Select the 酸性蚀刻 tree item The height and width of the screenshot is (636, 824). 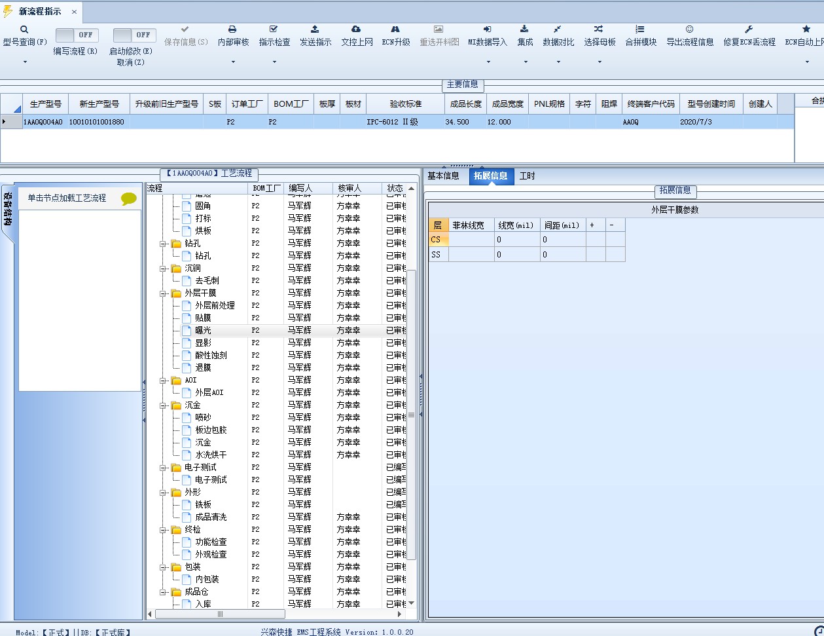(x=211, y=356)
